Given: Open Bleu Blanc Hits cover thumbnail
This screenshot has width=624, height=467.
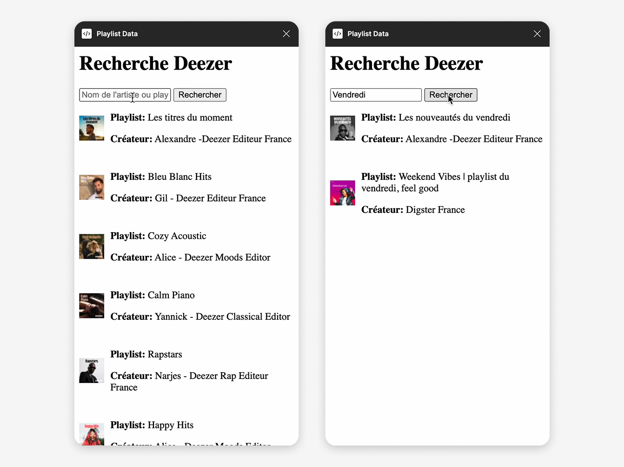Looking at the screenshot, I should click(92, 188).
